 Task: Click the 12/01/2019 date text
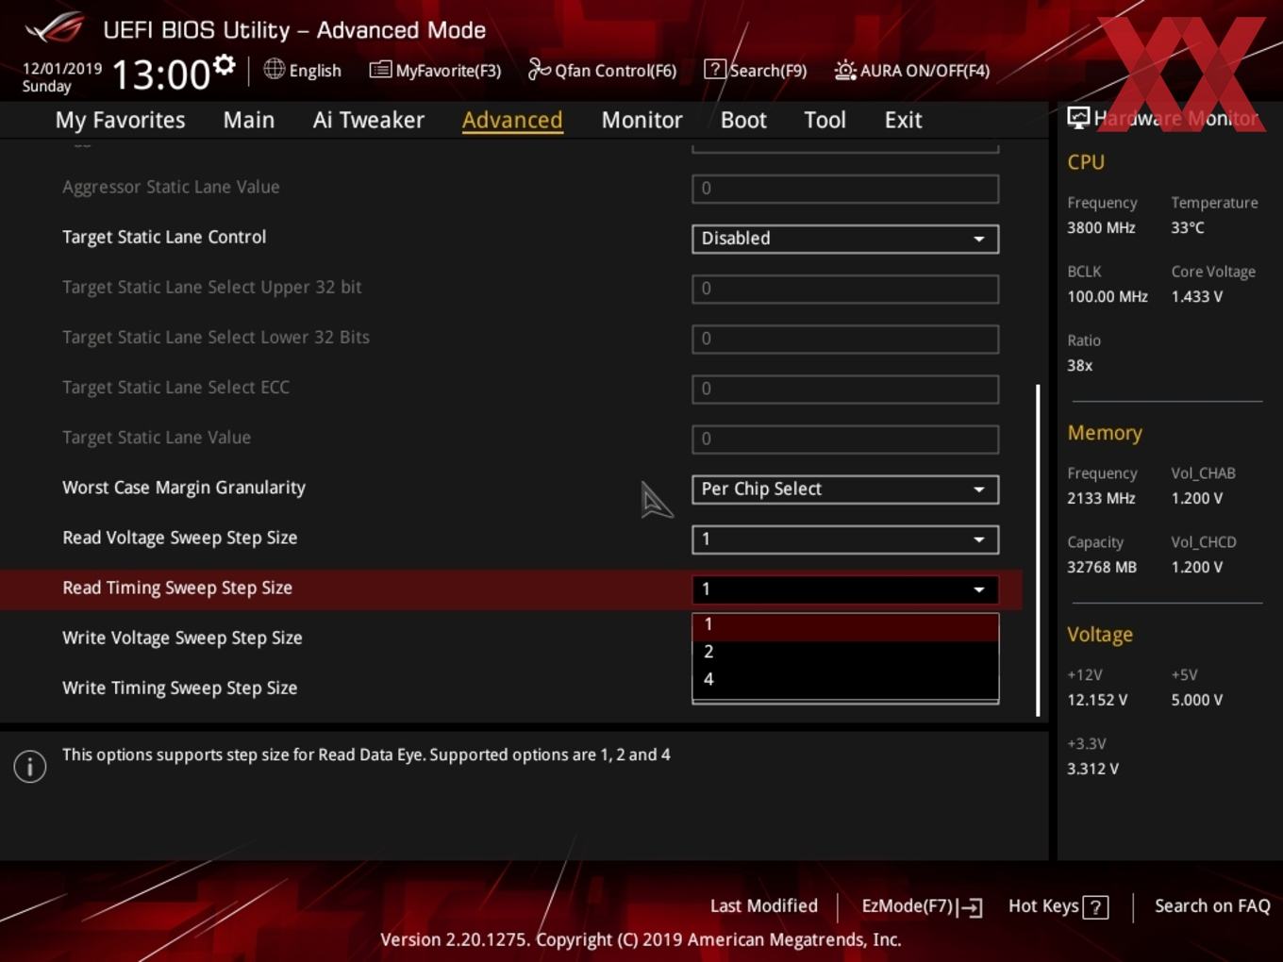[62, 69]
